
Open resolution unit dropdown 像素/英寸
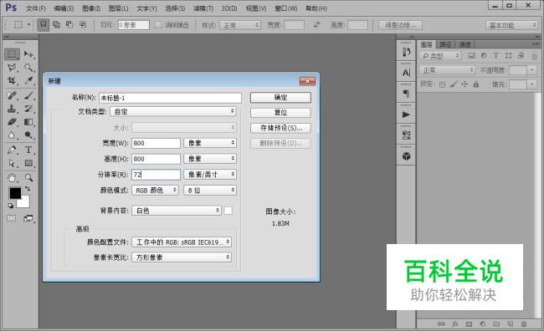point(210,175)
